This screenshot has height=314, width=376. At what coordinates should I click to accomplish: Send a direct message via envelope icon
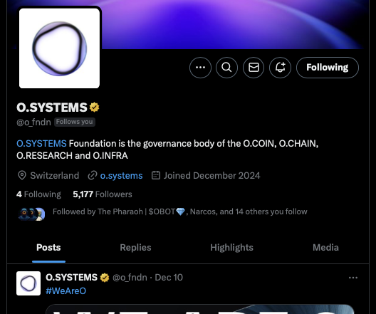click(254, 68)
